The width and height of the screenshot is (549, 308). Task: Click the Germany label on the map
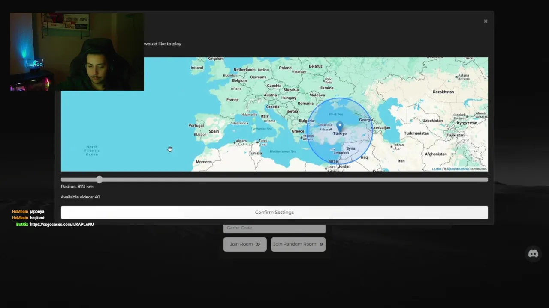(x=258, y=77)
